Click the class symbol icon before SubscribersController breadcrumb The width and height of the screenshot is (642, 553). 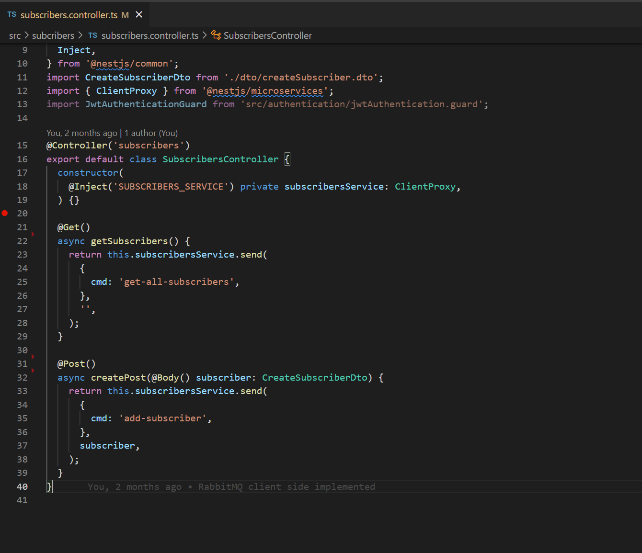[216, 35]
